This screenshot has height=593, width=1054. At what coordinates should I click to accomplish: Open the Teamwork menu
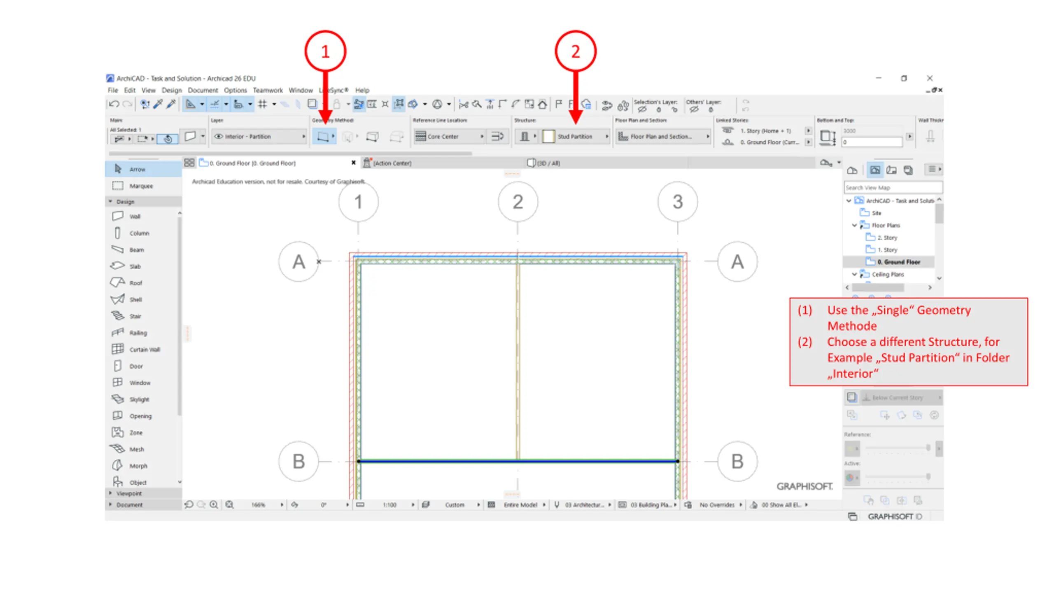point(268,90)
